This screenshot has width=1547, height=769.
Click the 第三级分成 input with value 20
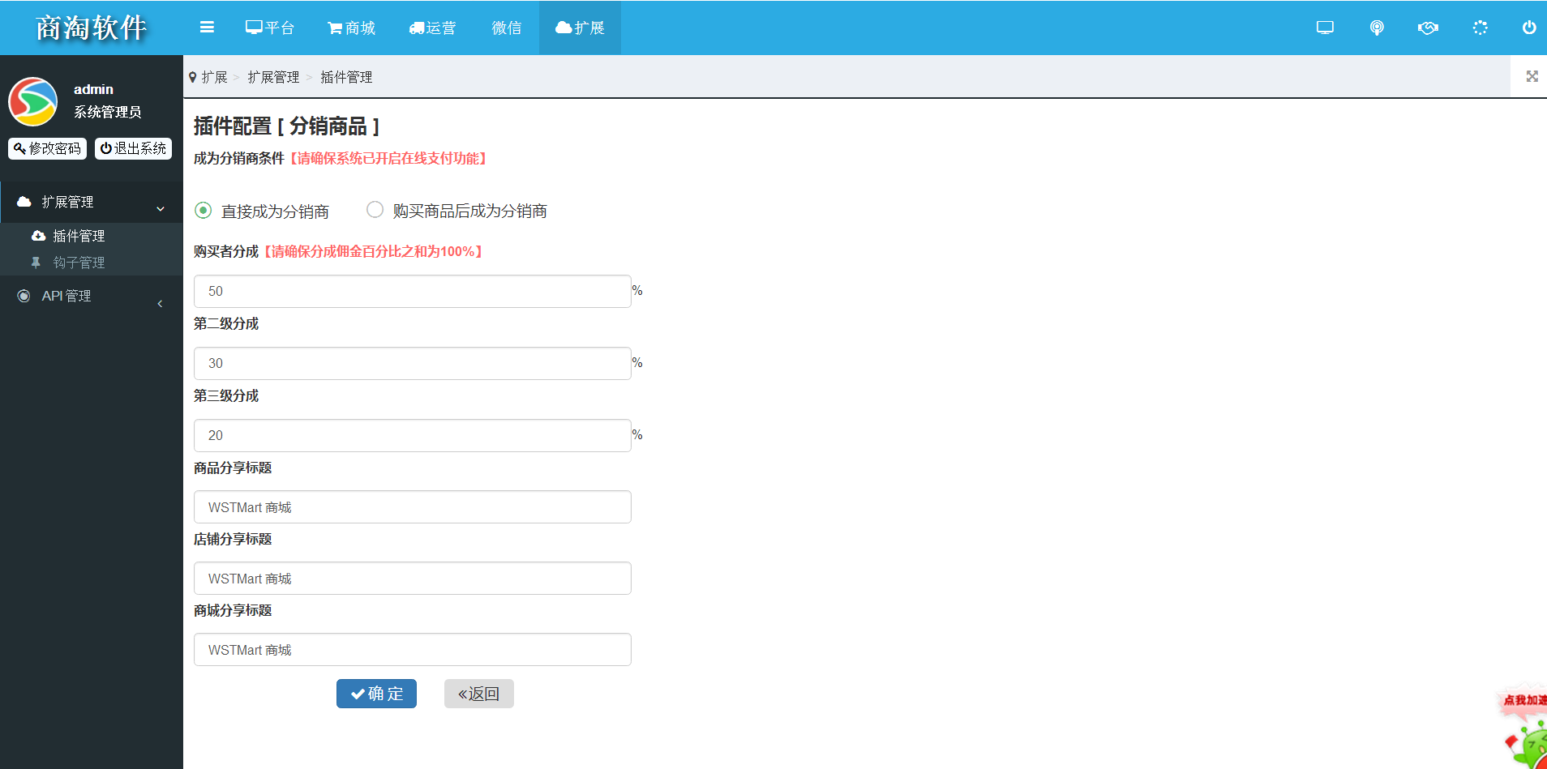[412, 435]
